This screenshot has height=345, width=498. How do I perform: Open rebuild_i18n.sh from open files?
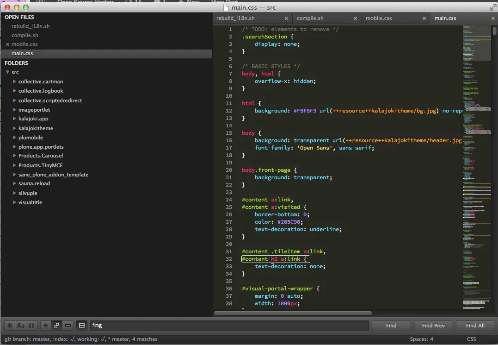click(31, 26)
